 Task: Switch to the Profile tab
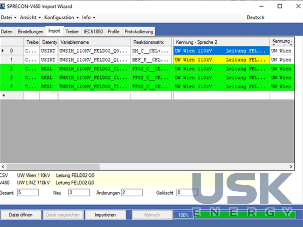click(113, 32)
